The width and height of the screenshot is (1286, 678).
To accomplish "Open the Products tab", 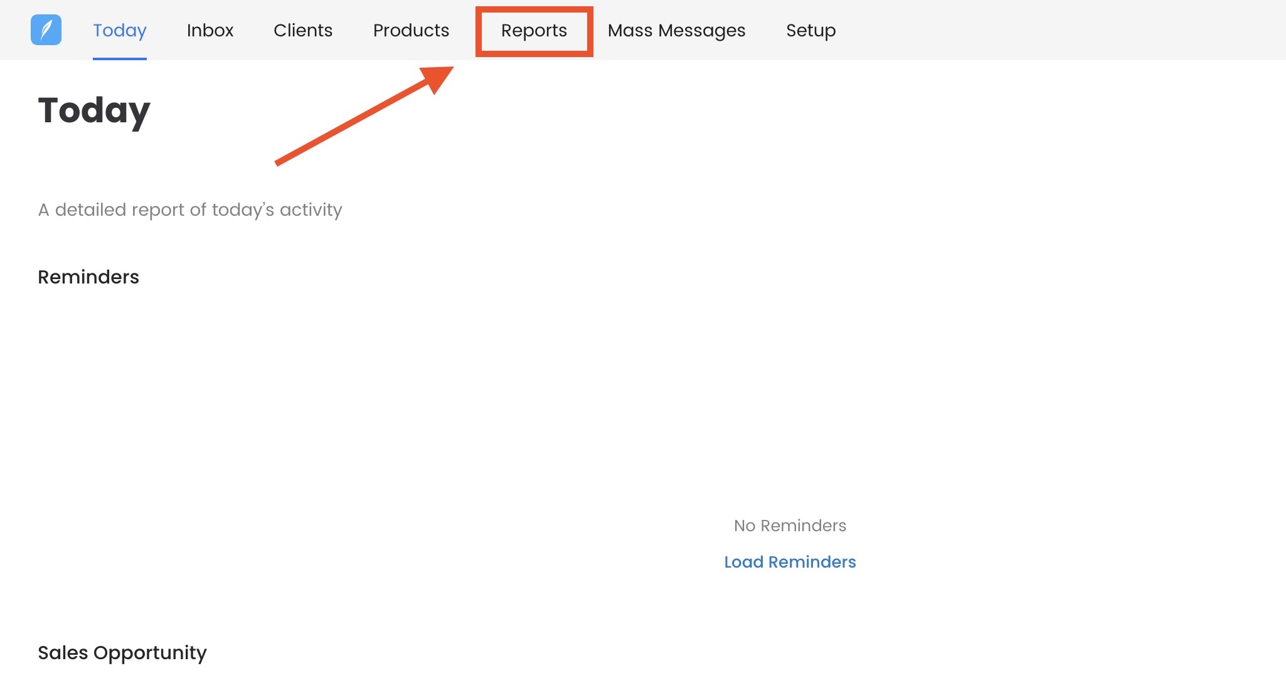I will tap(411, 30).
